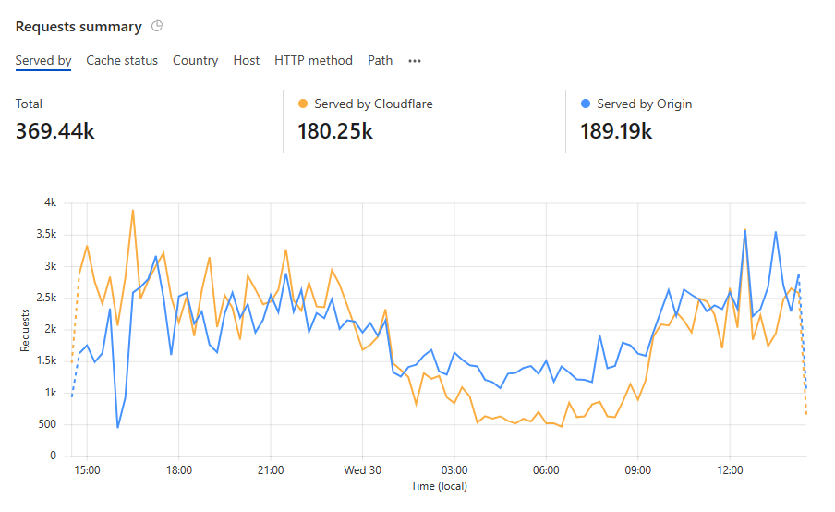Toggle the Served by Cloudflare series label
The image size is (835, 512).
pos(373,104)
